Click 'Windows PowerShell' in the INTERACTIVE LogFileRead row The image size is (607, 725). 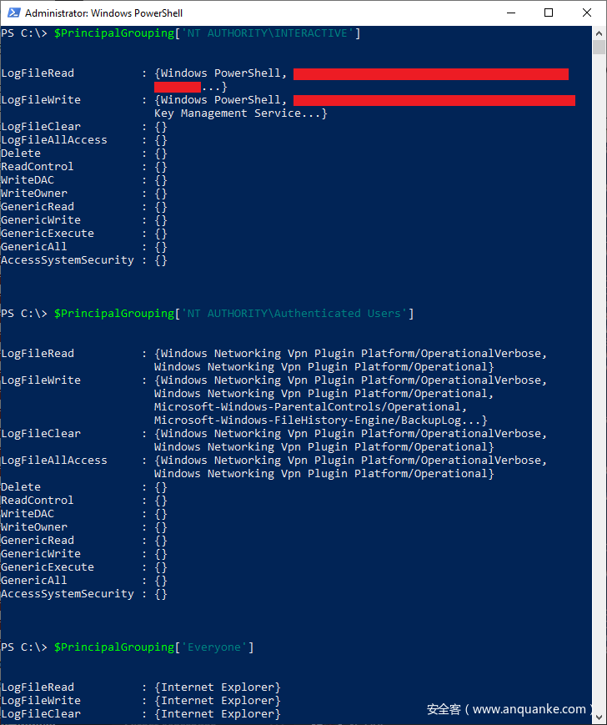(x=220, y=73)
